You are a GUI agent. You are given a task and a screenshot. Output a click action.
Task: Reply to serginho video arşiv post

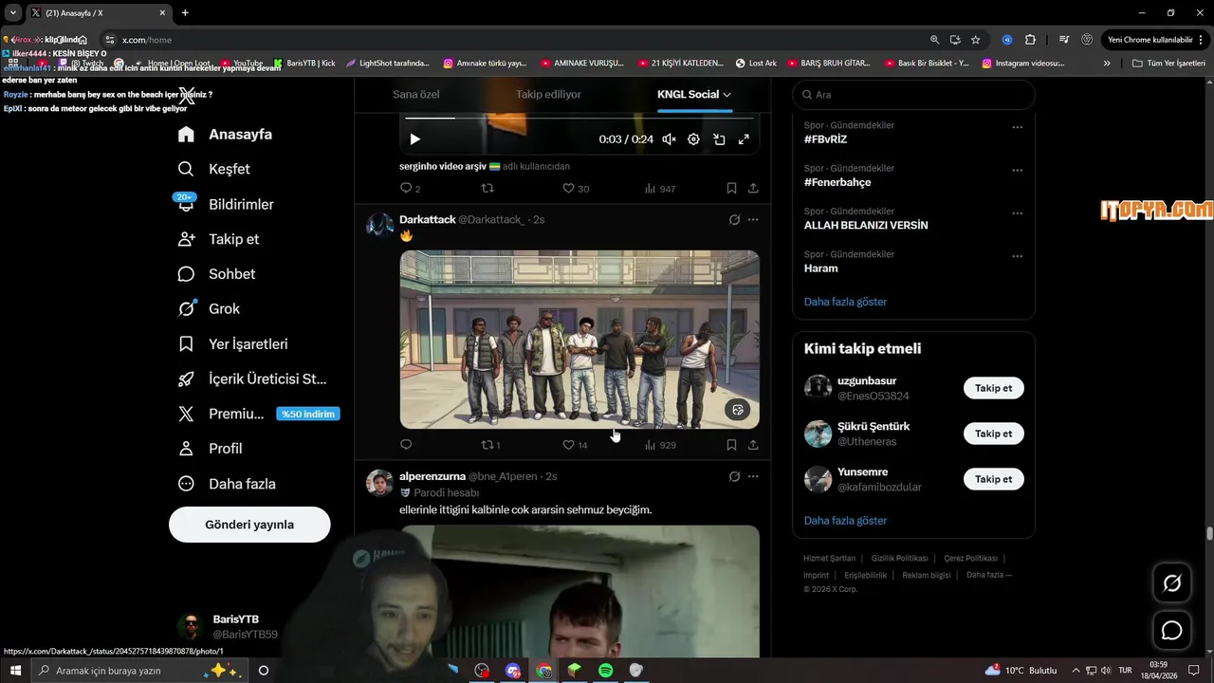click(x=411, y=189)
